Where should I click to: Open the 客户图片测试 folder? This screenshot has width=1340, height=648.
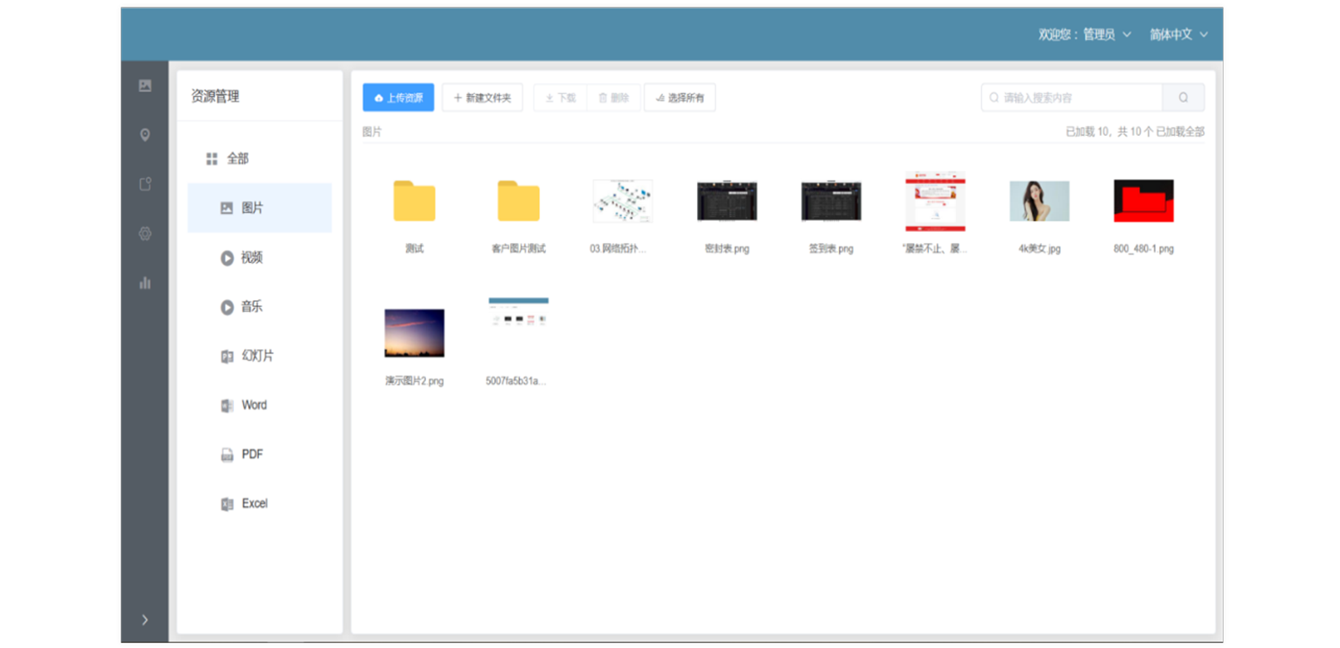pyautogui.click(x=518, y=202)
